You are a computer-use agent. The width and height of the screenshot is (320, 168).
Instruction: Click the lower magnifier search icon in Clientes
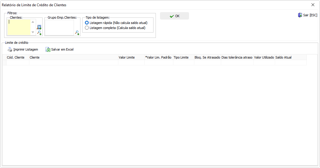coord(39,33)
